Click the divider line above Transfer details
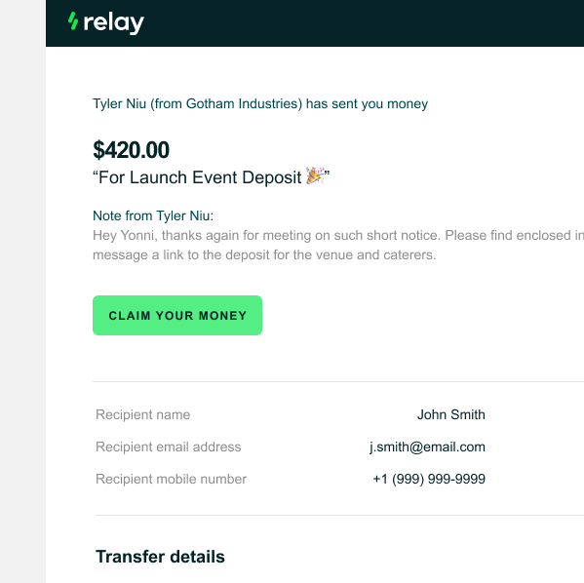Screen dimensions: 584x583 pos(339,515)
